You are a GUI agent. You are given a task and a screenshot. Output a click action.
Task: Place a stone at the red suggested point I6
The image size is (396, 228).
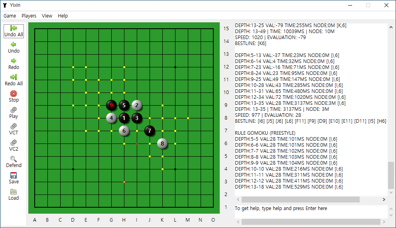click(x=137, y=143)
